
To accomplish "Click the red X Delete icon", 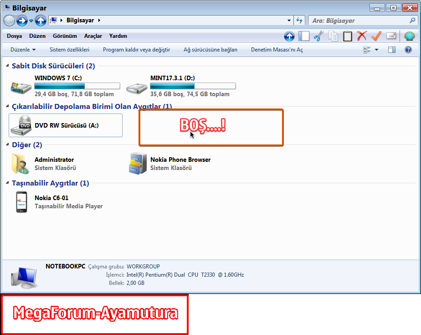I will click(x=362, y=36).
